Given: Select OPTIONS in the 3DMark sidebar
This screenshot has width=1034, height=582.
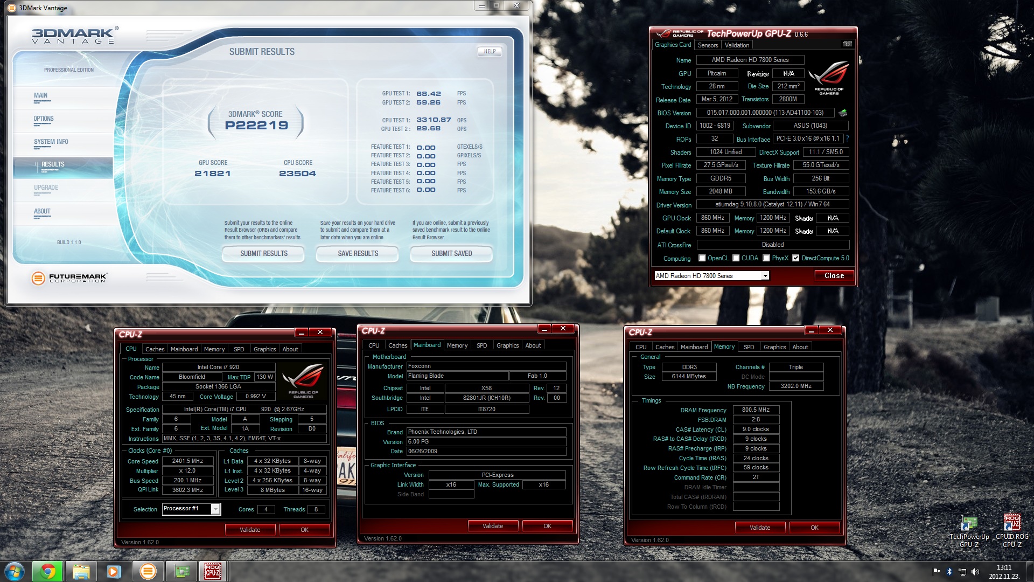Looking at the screenshot, I should (44, 119).
